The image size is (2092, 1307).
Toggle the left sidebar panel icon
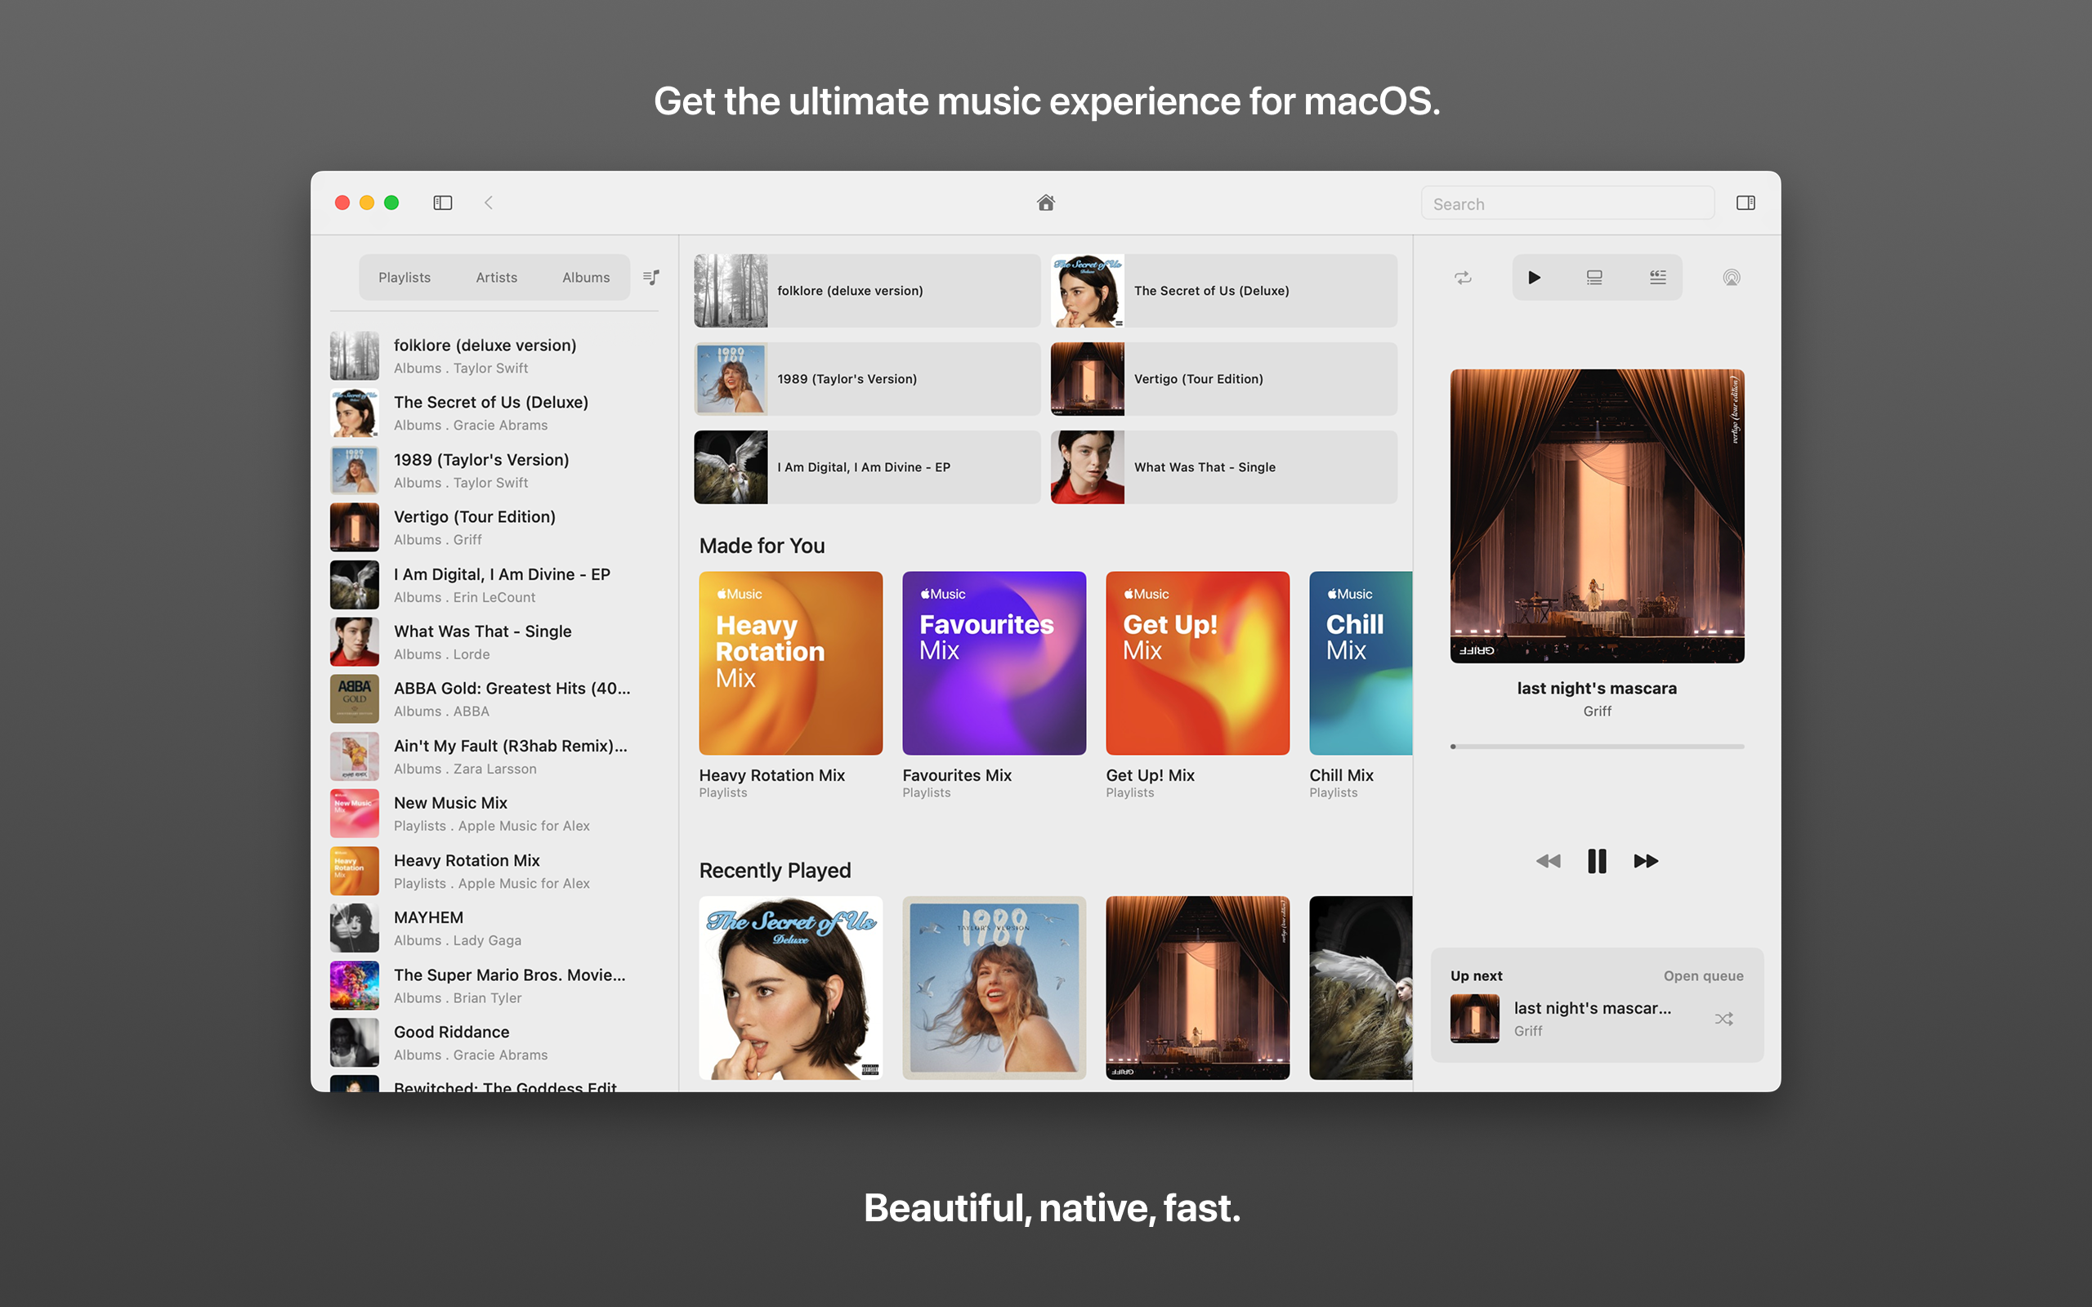[443, 203]
